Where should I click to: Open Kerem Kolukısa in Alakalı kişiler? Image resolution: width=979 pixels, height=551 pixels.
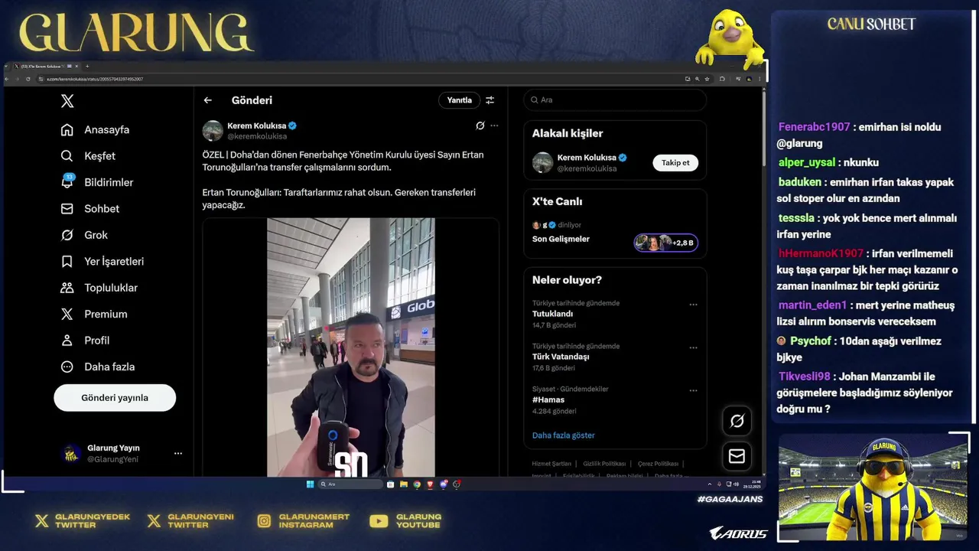(587, 158)
